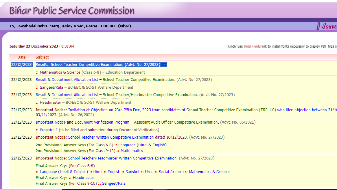Open Headmaster welfare department link
Viewport: 337px width, 190px height.
tap(50, 102)
